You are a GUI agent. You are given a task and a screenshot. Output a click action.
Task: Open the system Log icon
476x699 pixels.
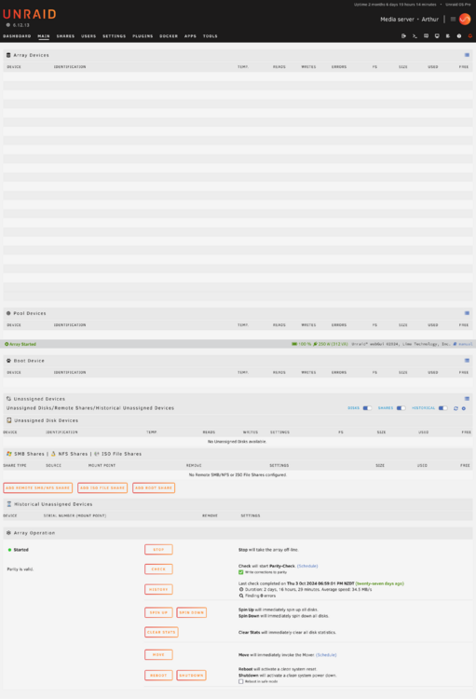[x=448, y=36]
